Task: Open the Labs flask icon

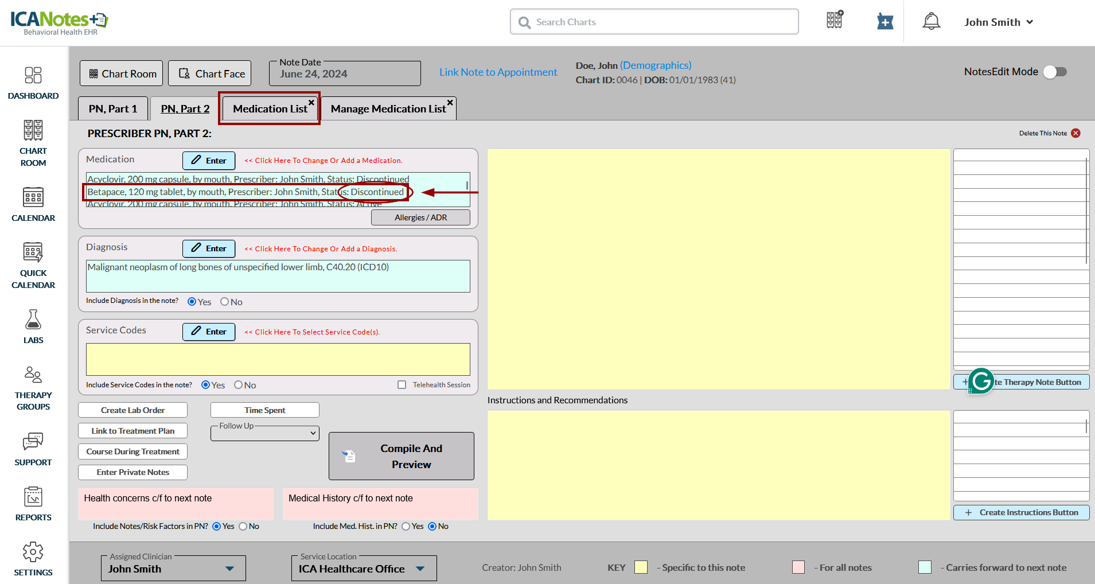Action: (x=33, y=320)
